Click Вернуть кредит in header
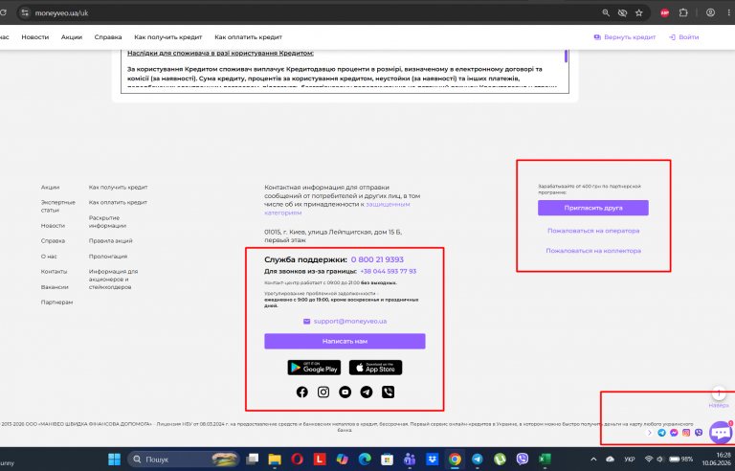735x471 pixels. (625, 37)
